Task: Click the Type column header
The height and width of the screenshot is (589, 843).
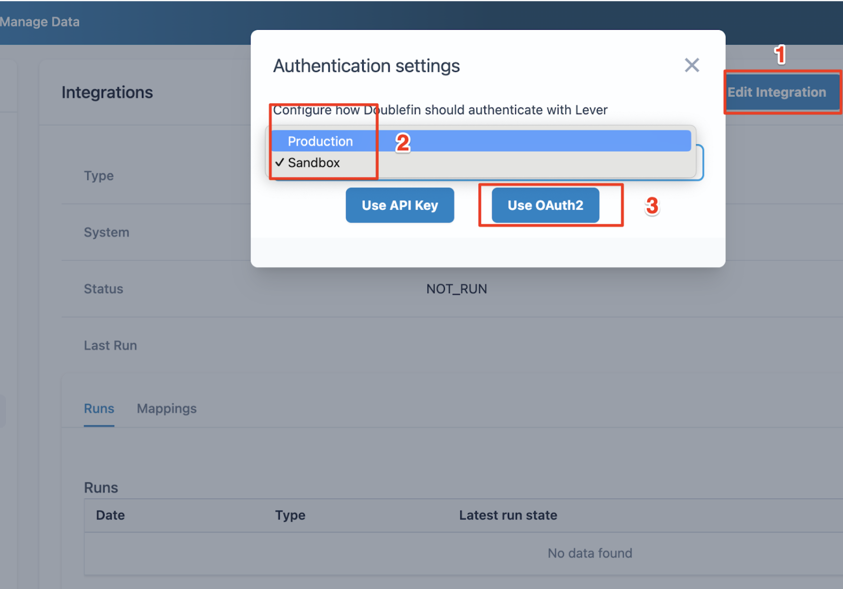Action: coord(290,515)
